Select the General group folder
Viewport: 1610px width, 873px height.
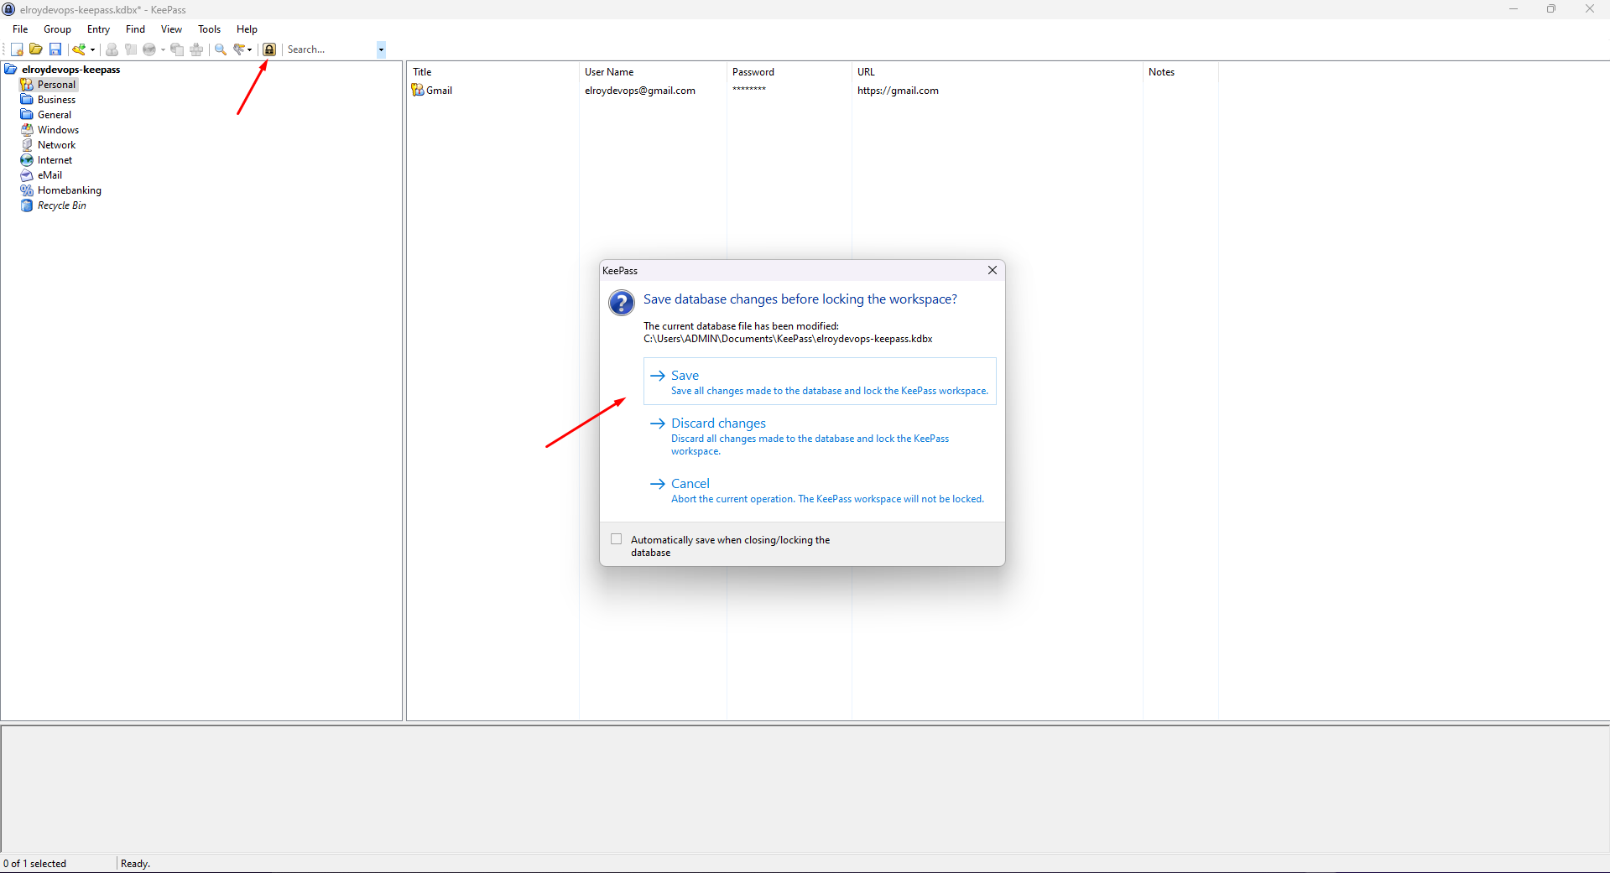55,115
